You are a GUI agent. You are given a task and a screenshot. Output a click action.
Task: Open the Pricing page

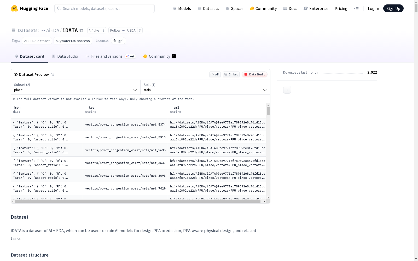coord(341,8)
